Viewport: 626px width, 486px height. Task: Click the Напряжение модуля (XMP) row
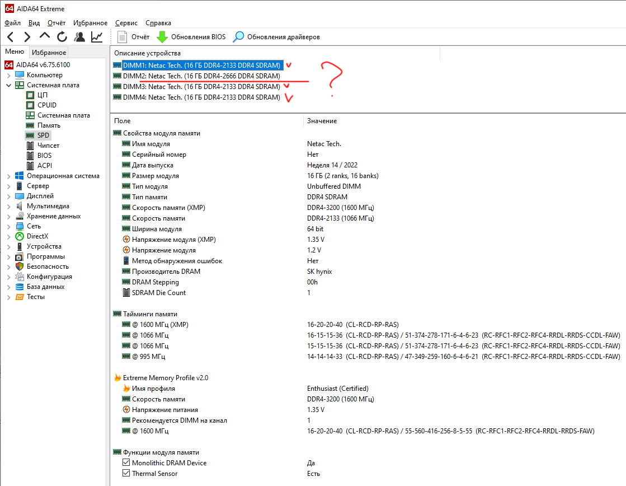tap(169, 240)
